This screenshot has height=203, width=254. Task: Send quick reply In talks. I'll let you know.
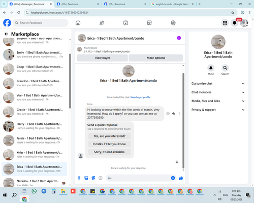click(110, 144)
